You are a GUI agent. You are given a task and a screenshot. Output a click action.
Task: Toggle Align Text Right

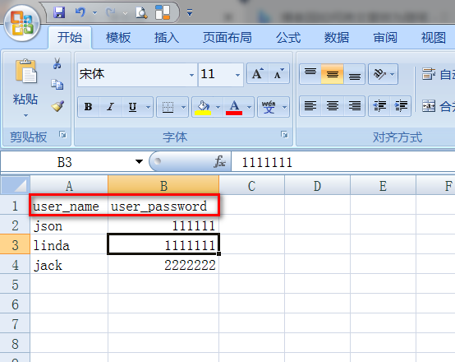(354, 106)
